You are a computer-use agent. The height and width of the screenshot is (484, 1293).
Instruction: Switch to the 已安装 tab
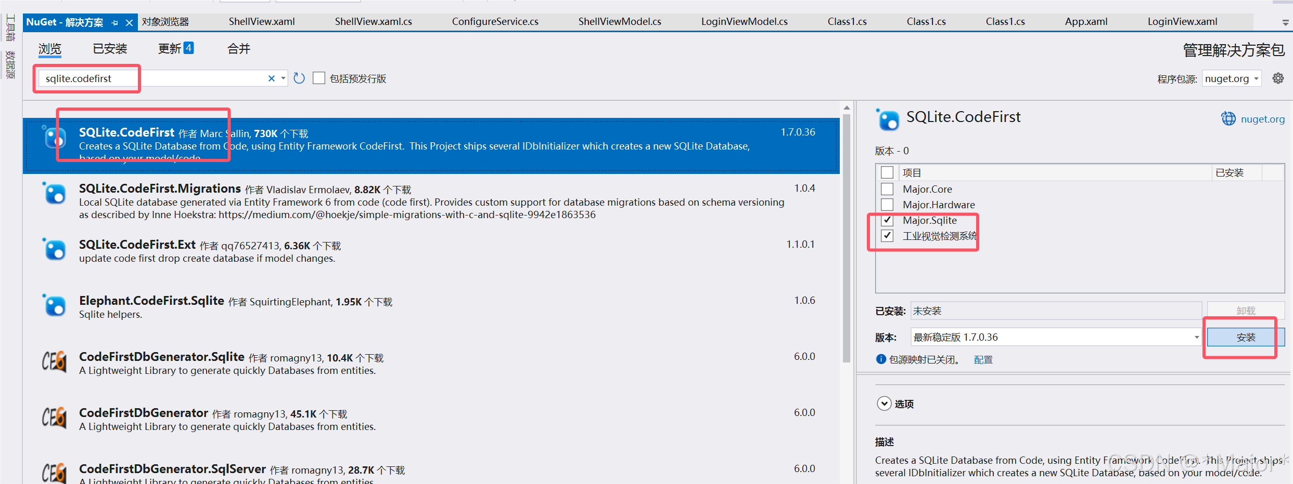(109, 48)
